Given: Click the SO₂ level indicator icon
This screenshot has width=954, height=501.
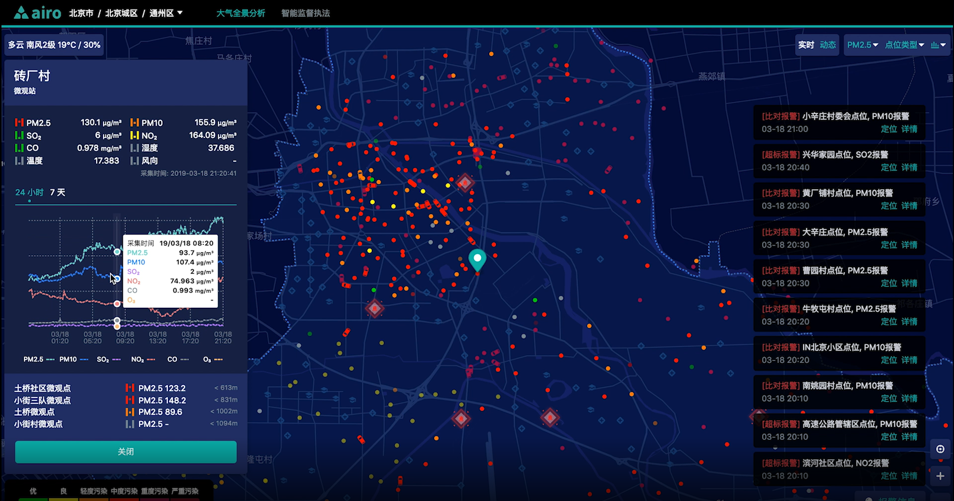Looking at the screenshot, I should pyautogui.click(x=19, y=136).
